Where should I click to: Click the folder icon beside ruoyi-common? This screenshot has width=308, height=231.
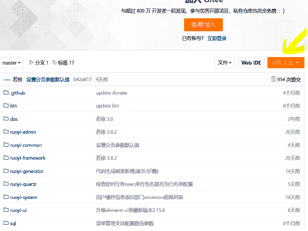pyautogui.click(x=6, y=144)
